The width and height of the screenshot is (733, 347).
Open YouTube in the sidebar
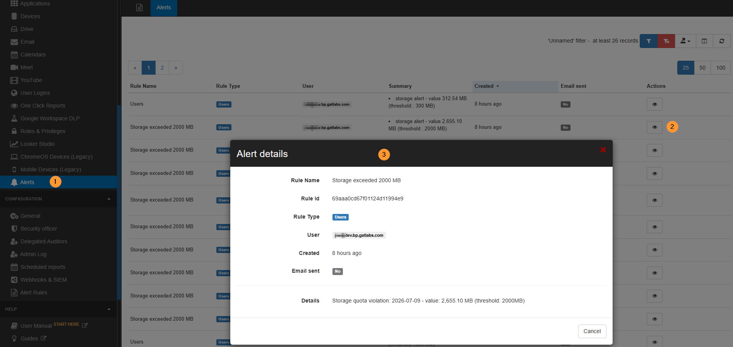click(31, 80)
